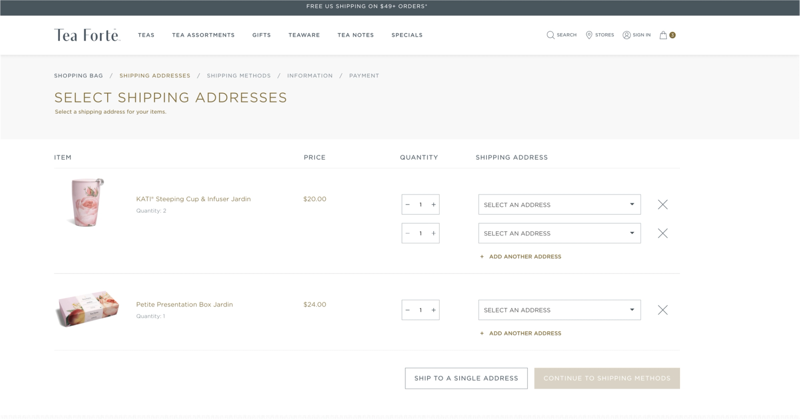Open KATI Steeping Cup & Infuser Jardin link
Viewport: 800px width, 419px height.
click(194, 199)
